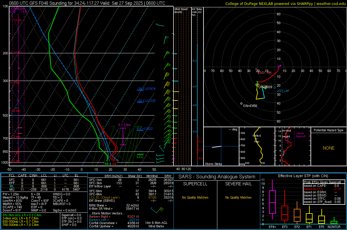Image resolution: width=347 pixels, height=230 pixels.
Task: Click the SR Wind v. Height label
Action: click(286, 134)
